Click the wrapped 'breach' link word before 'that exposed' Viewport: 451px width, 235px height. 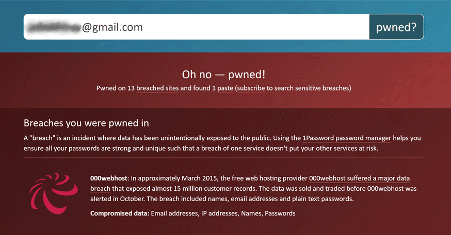pyautogui.click(x=100, y=189)
